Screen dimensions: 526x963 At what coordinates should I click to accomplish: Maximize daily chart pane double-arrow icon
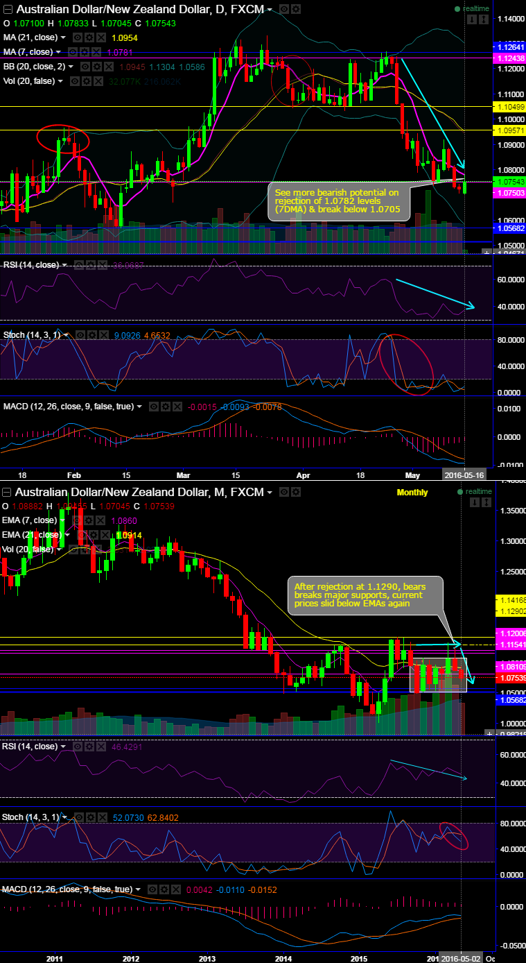[x=484, y=19]
